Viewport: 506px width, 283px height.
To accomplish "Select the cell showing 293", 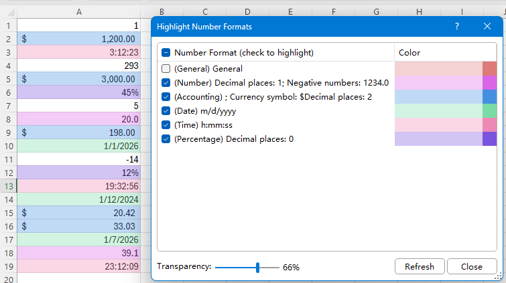I will pyautogui.click(x=78, y=66).
